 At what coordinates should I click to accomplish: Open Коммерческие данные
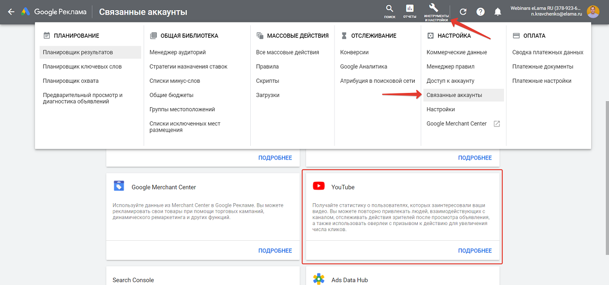(x=457, y=52)
